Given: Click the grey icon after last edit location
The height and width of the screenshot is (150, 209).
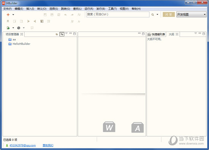Looking at the screenshot, I should [49, 21].
